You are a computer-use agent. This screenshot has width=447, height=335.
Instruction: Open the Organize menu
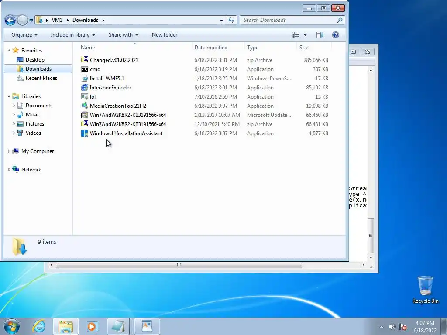coord(24,35)
